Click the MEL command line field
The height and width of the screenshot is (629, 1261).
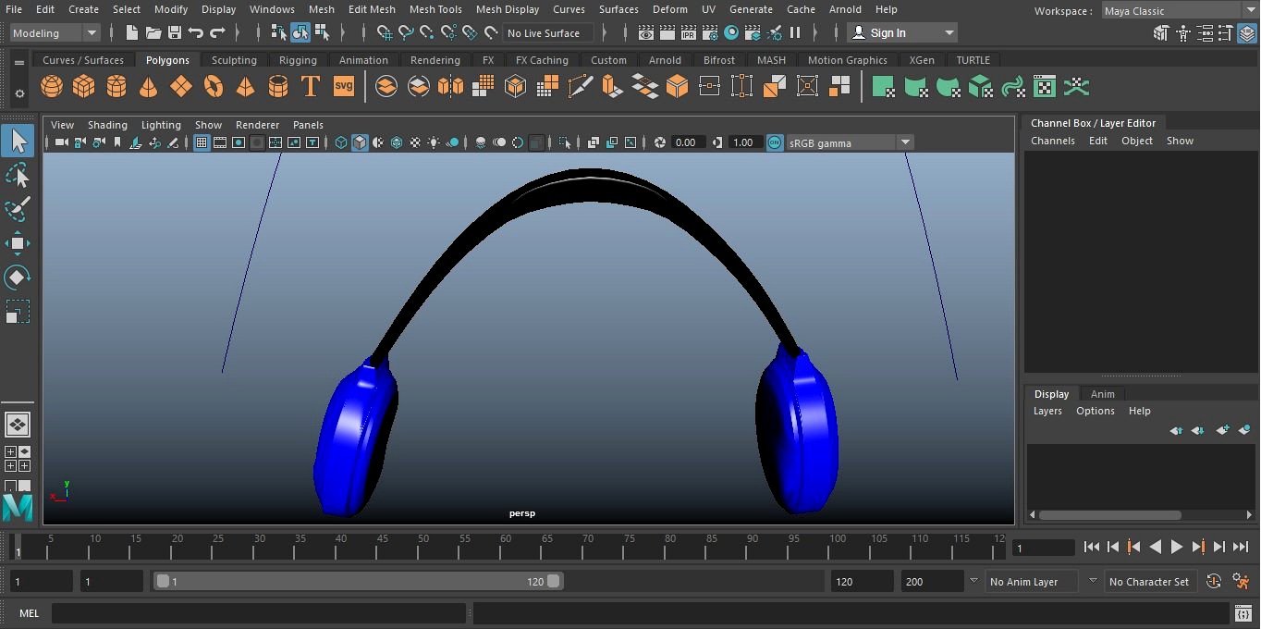click(x=259, y=612)
